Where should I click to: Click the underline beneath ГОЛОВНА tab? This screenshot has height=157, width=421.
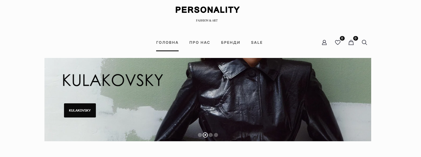pyautogui.click(x=167, y=51)
